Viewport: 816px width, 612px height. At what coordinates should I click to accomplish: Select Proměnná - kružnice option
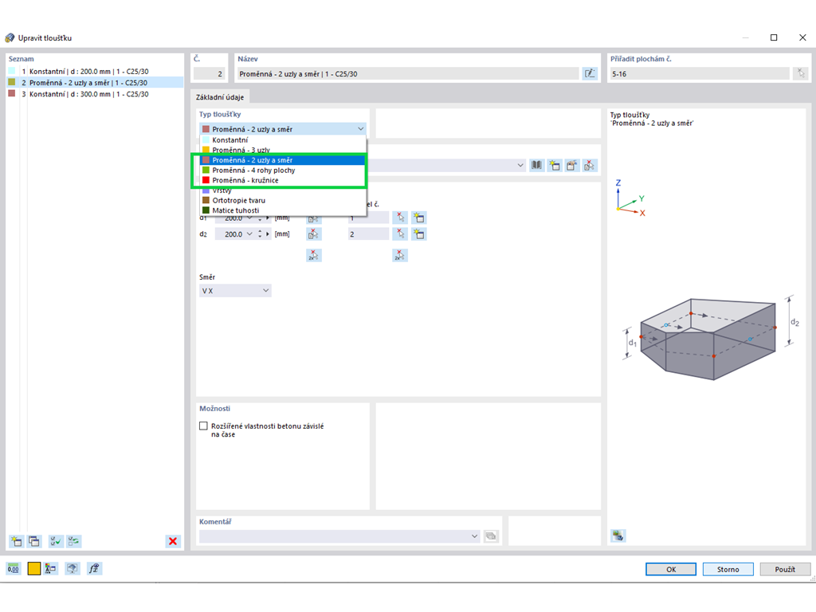(283, 180)
